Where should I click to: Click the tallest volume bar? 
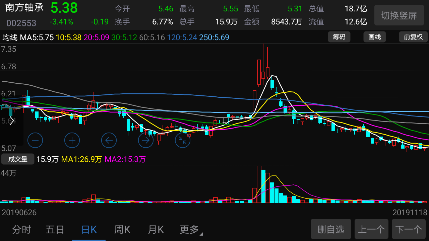click(259, 184)
